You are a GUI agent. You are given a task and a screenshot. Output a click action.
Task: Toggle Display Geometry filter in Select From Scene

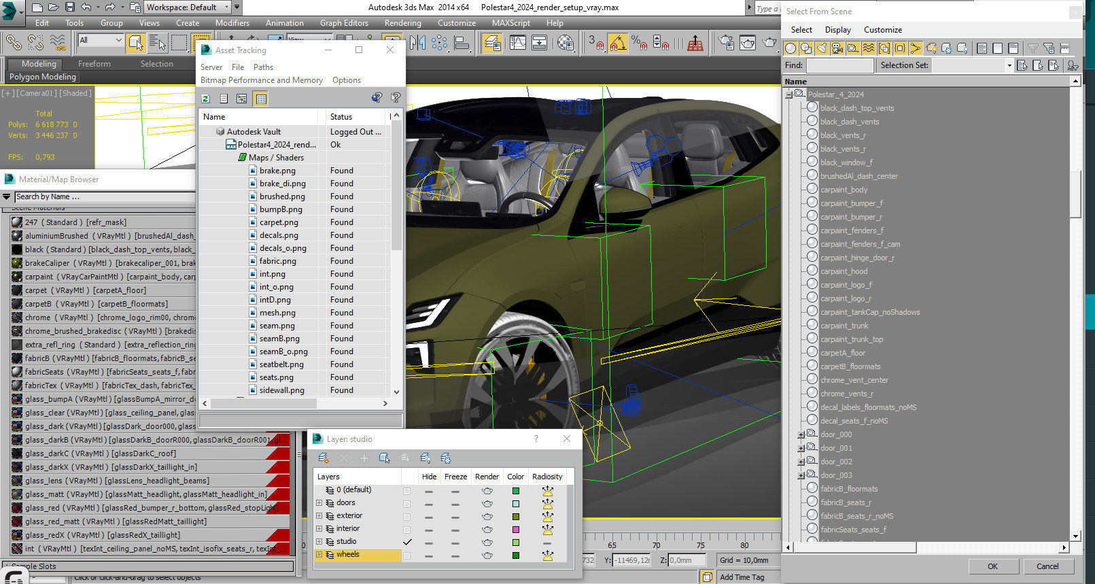tap(790, 48)
